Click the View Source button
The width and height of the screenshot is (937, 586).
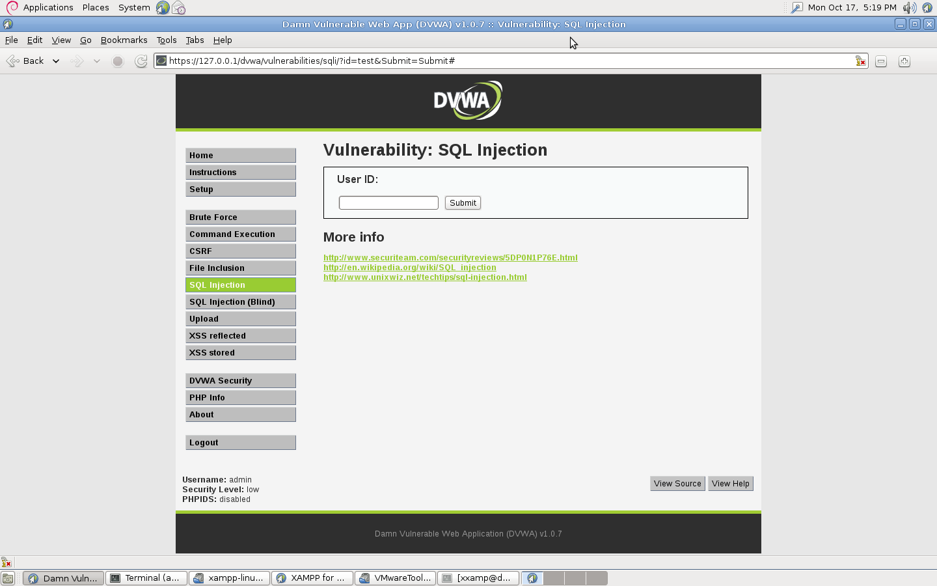click(677, 483)
